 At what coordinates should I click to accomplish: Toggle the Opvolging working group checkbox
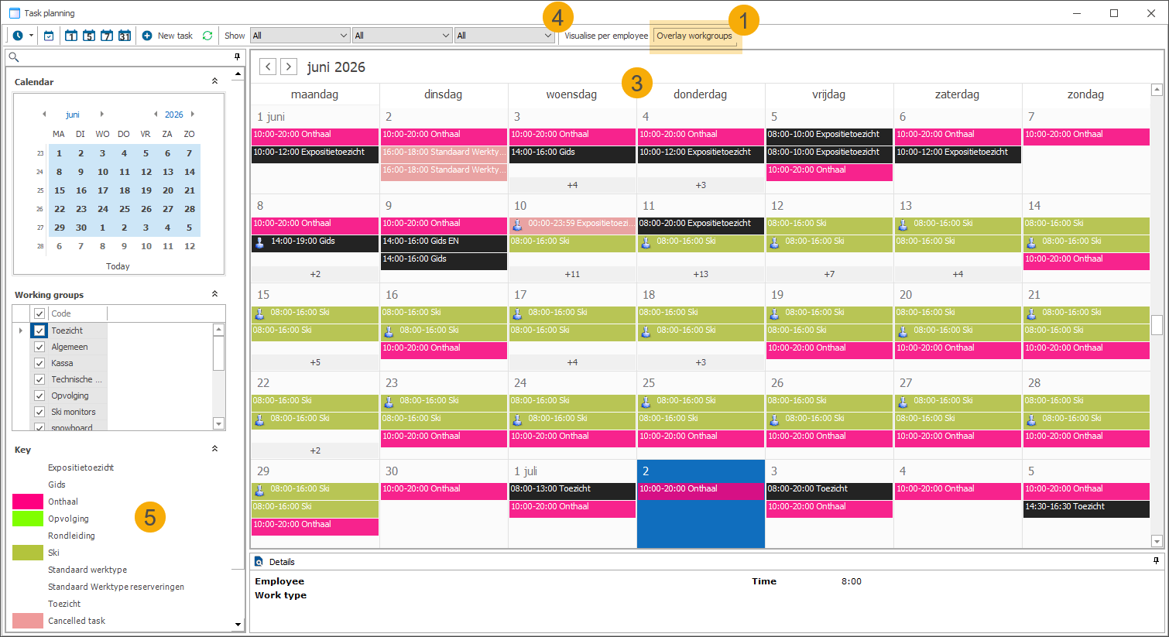tap(39, 396)
